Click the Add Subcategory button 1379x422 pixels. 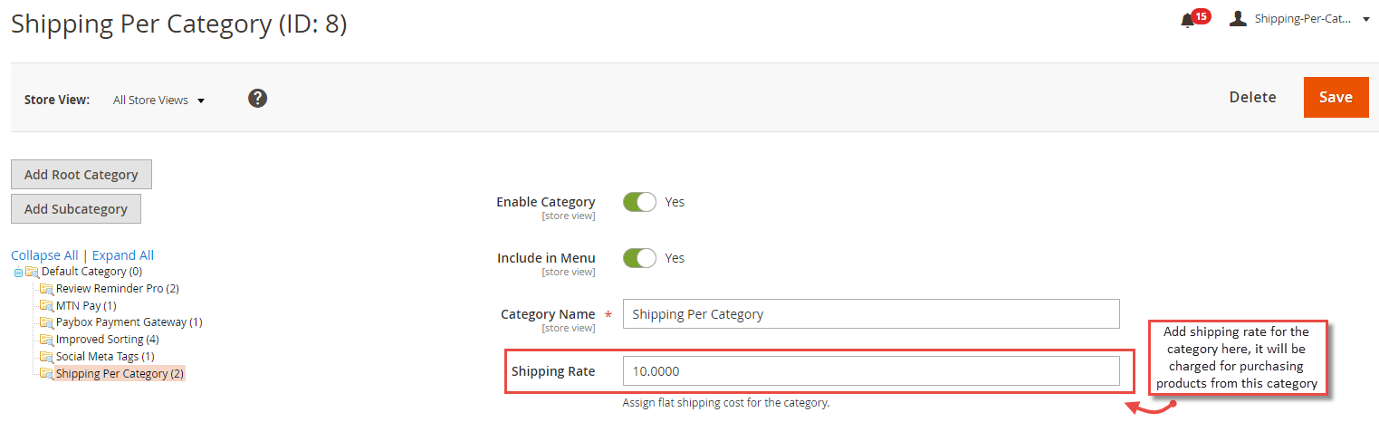(76, 209)
